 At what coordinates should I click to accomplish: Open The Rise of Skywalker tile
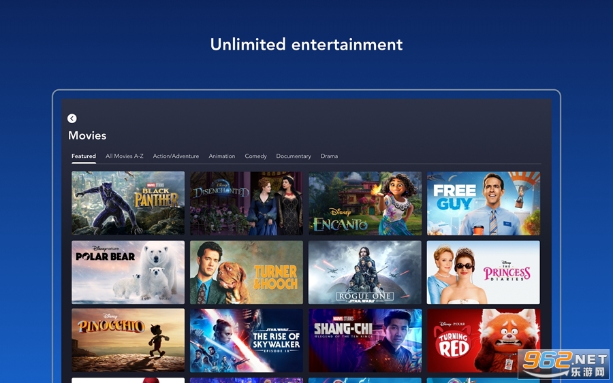[x=247, y=340]
